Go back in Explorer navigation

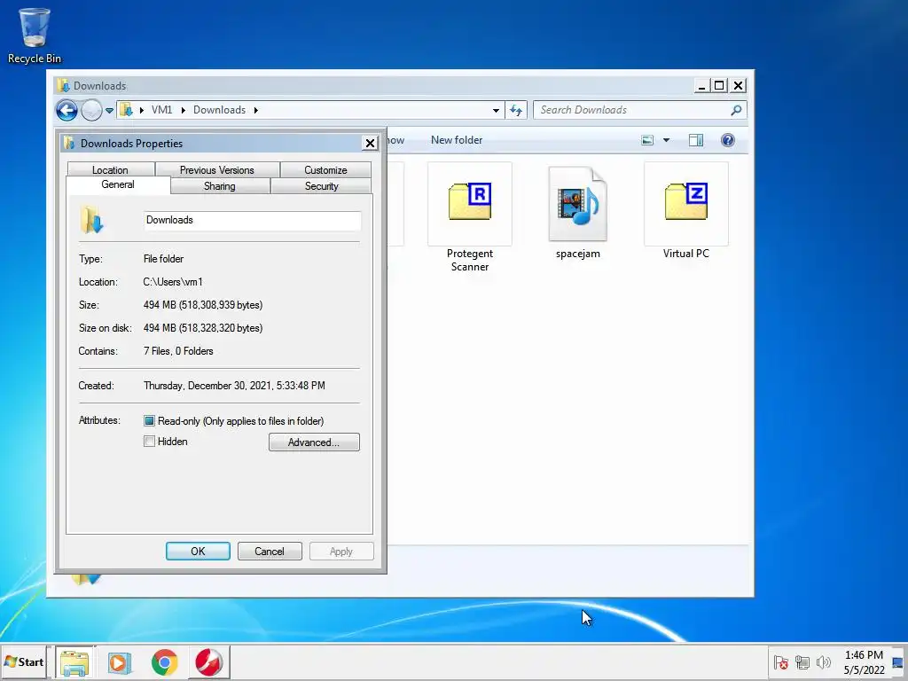point(67,110)
